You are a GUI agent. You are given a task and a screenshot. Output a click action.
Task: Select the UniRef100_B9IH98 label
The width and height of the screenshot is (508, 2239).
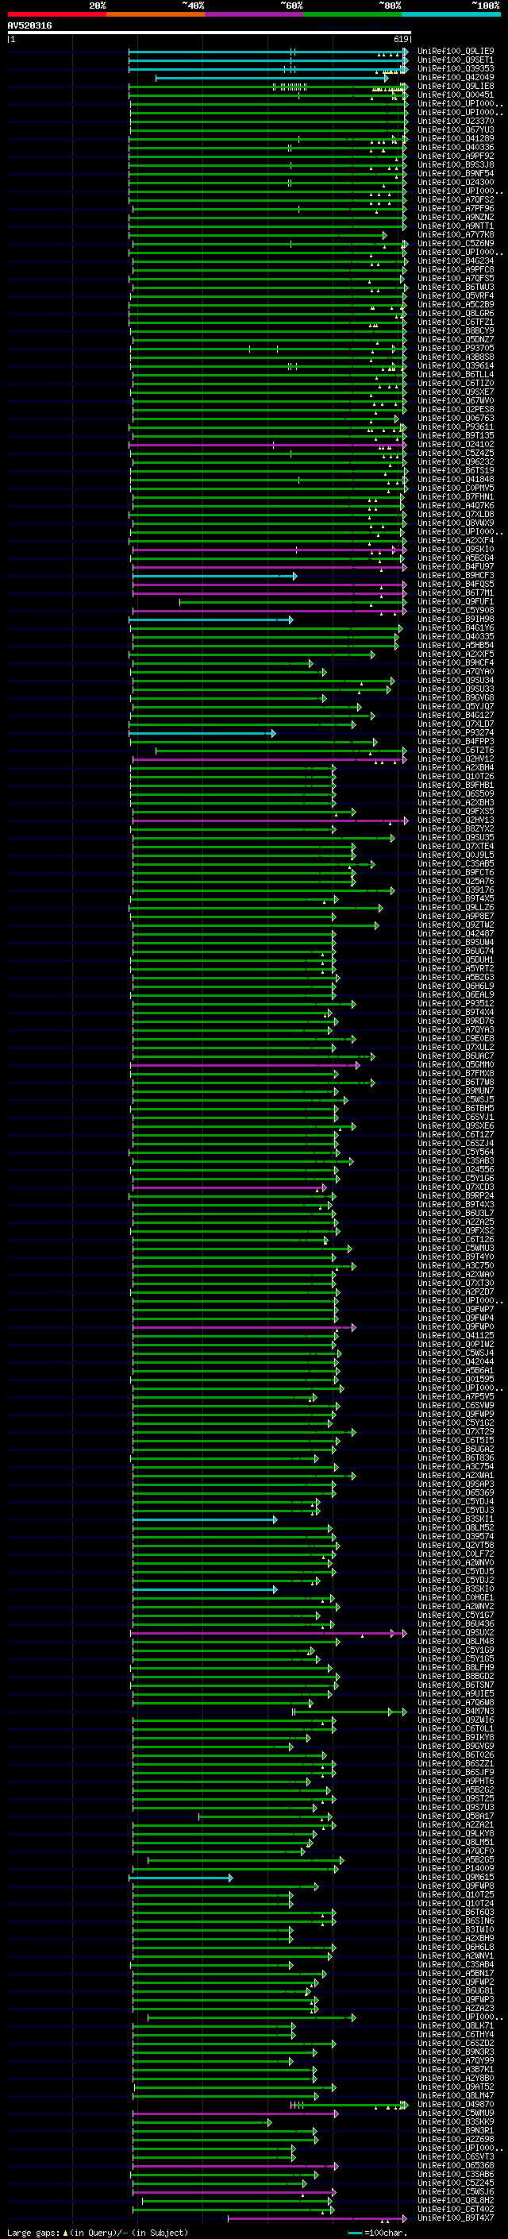pos(456,619)
